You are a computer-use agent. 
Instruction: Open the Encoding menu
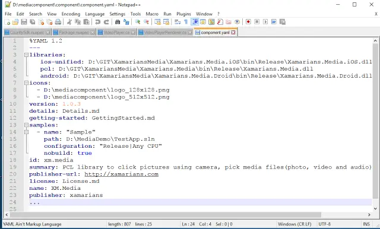tap(71, 14)
